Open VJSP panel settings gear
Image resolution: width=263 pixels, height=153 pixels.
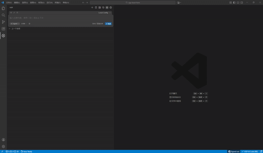point(107,8)
